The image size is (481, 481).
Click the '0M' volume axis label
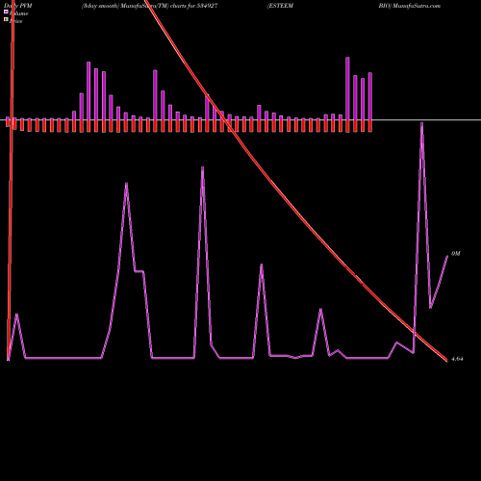click(456, 254)
